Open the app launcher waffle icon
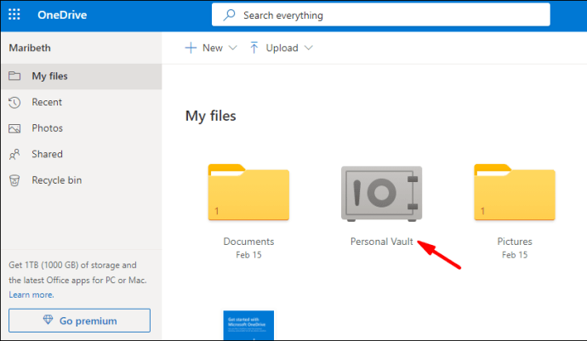The image size is (587, 341). (x=14, y=15)
